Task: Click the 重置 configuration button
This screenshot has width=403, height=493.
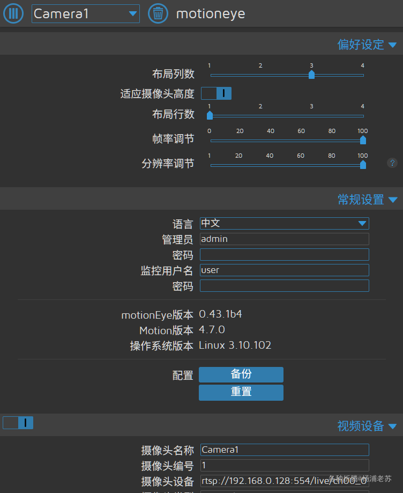Action: (x=241, y=392)
